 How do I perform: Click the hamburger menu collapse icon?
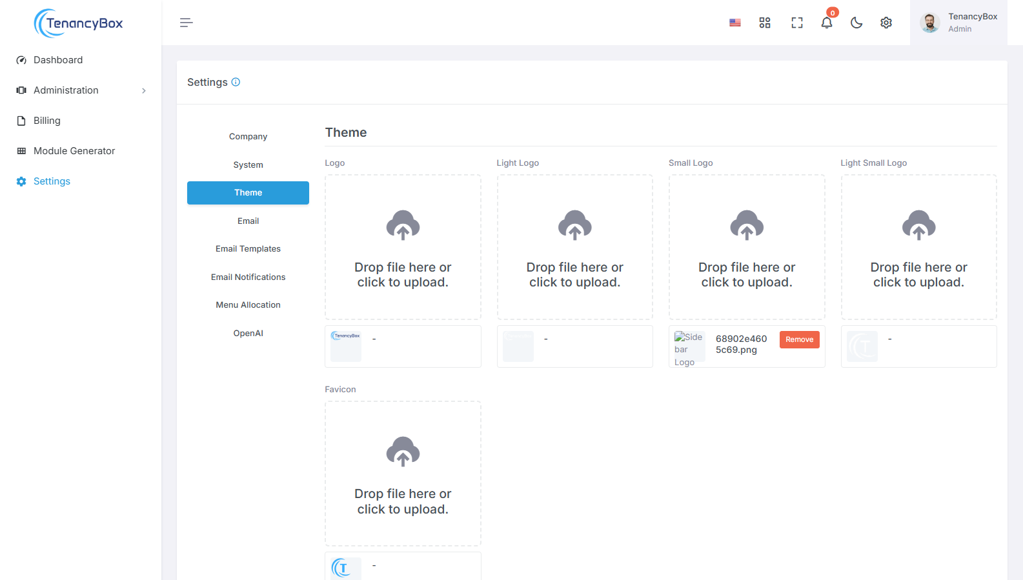point(187,23)
